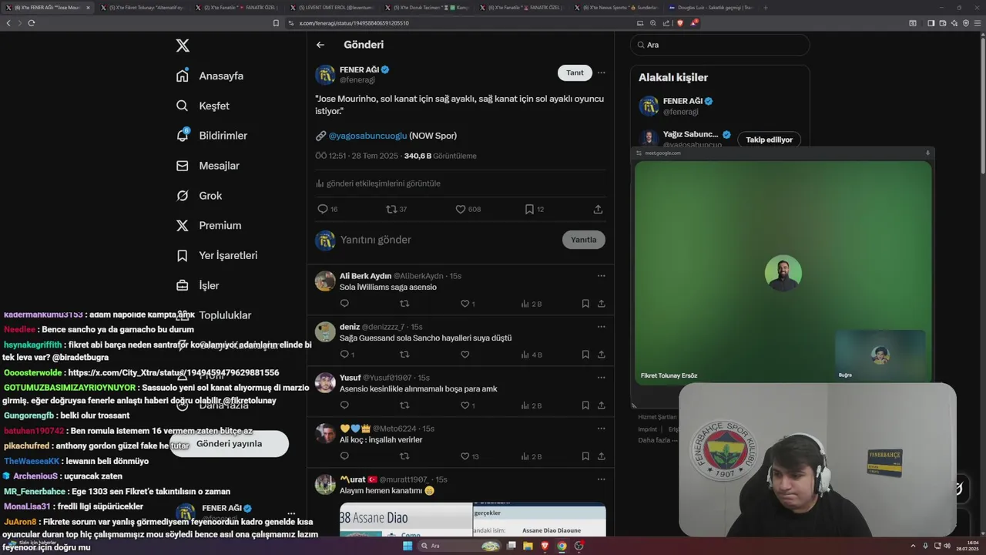Click the browser back arrow
The image size is (986, 555).
coord(8,23)
